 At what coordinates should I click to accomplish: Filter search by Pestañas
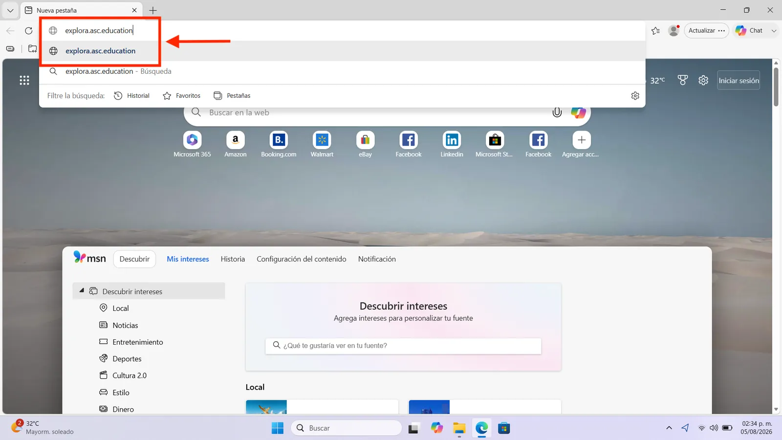pyautogui.click(x=232, y=96)
